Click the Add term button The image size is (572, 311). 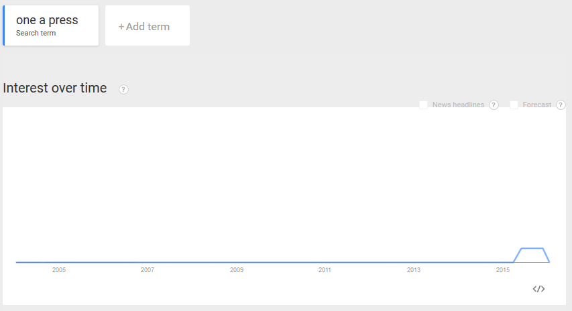tap(148, 25)
